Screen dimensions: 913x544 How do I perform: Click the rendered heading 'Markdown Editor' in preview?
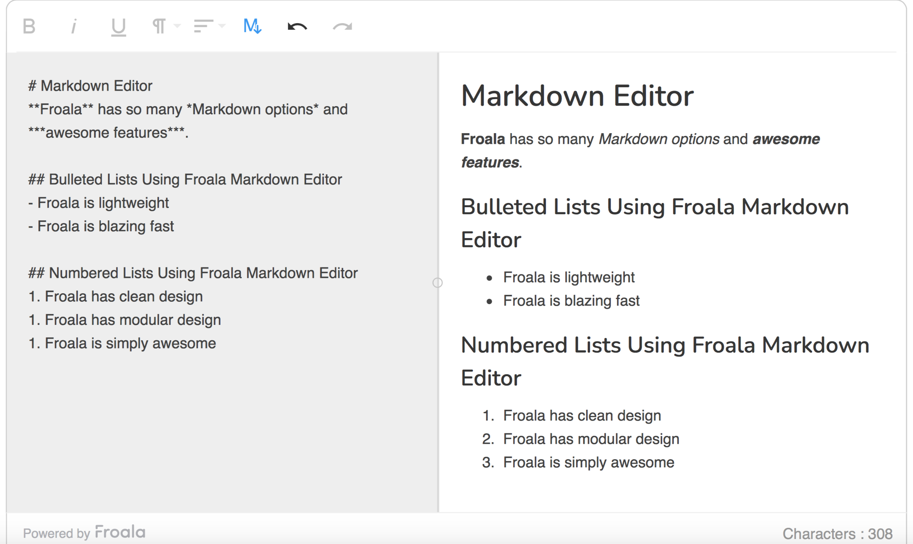(578, 95)
